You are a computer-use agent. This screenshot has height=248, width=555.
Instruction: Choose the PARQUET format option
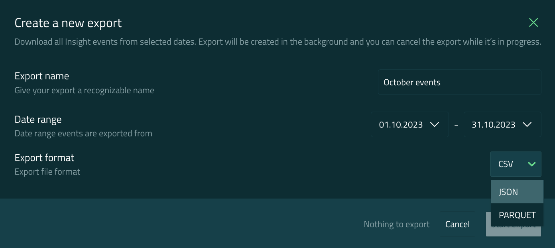(517, 215)
